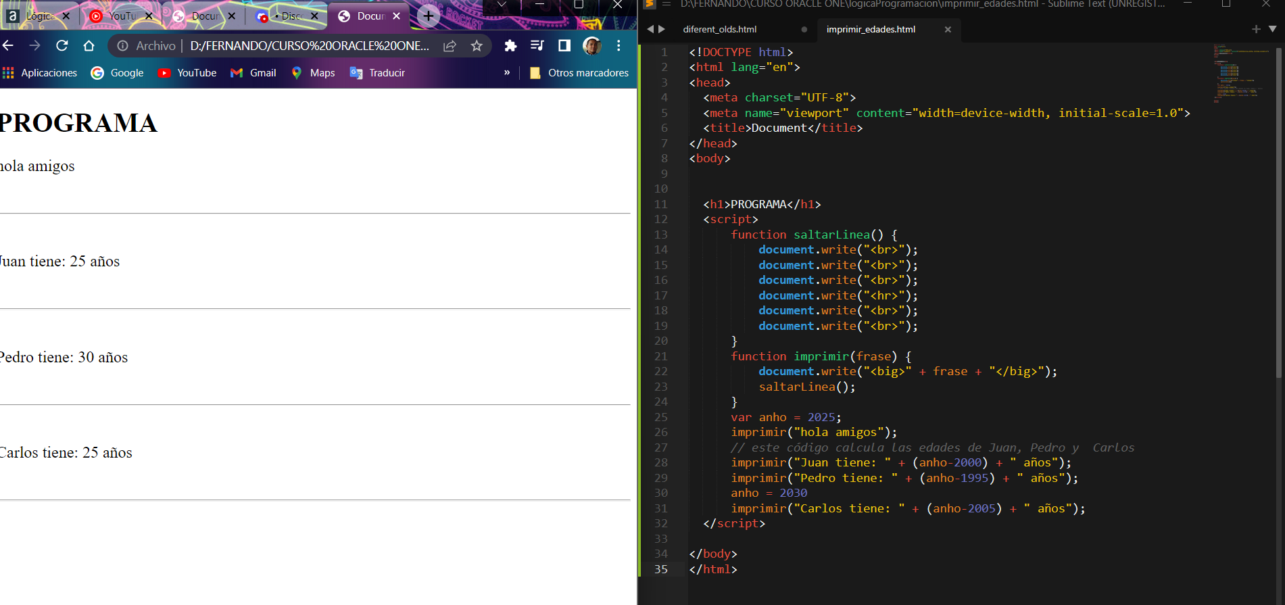The width and height of the screenshot is (1285, 605).
Task: Click '<title>Document</title>' code line
Action: 783,128
